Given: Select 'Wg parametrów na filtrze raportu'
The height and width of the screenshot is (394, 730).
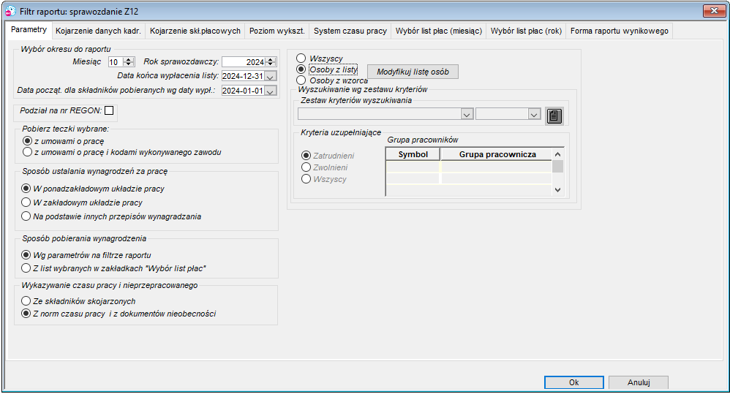Looking at the screenshot, I should 26,255.
